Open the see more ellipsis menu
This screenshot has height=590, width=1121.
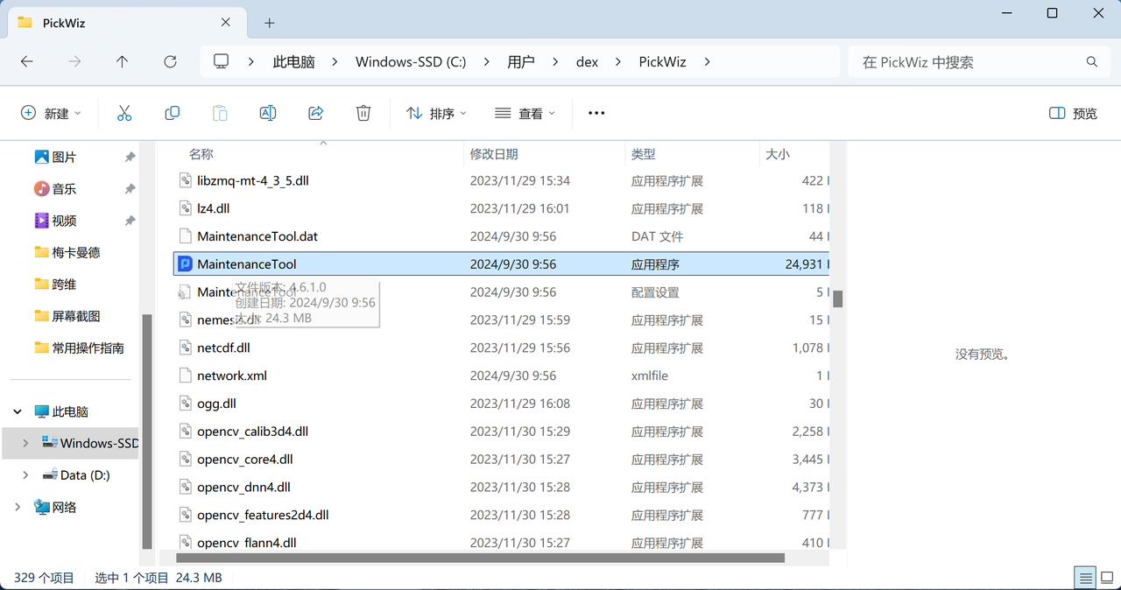[x=596, y=113]
